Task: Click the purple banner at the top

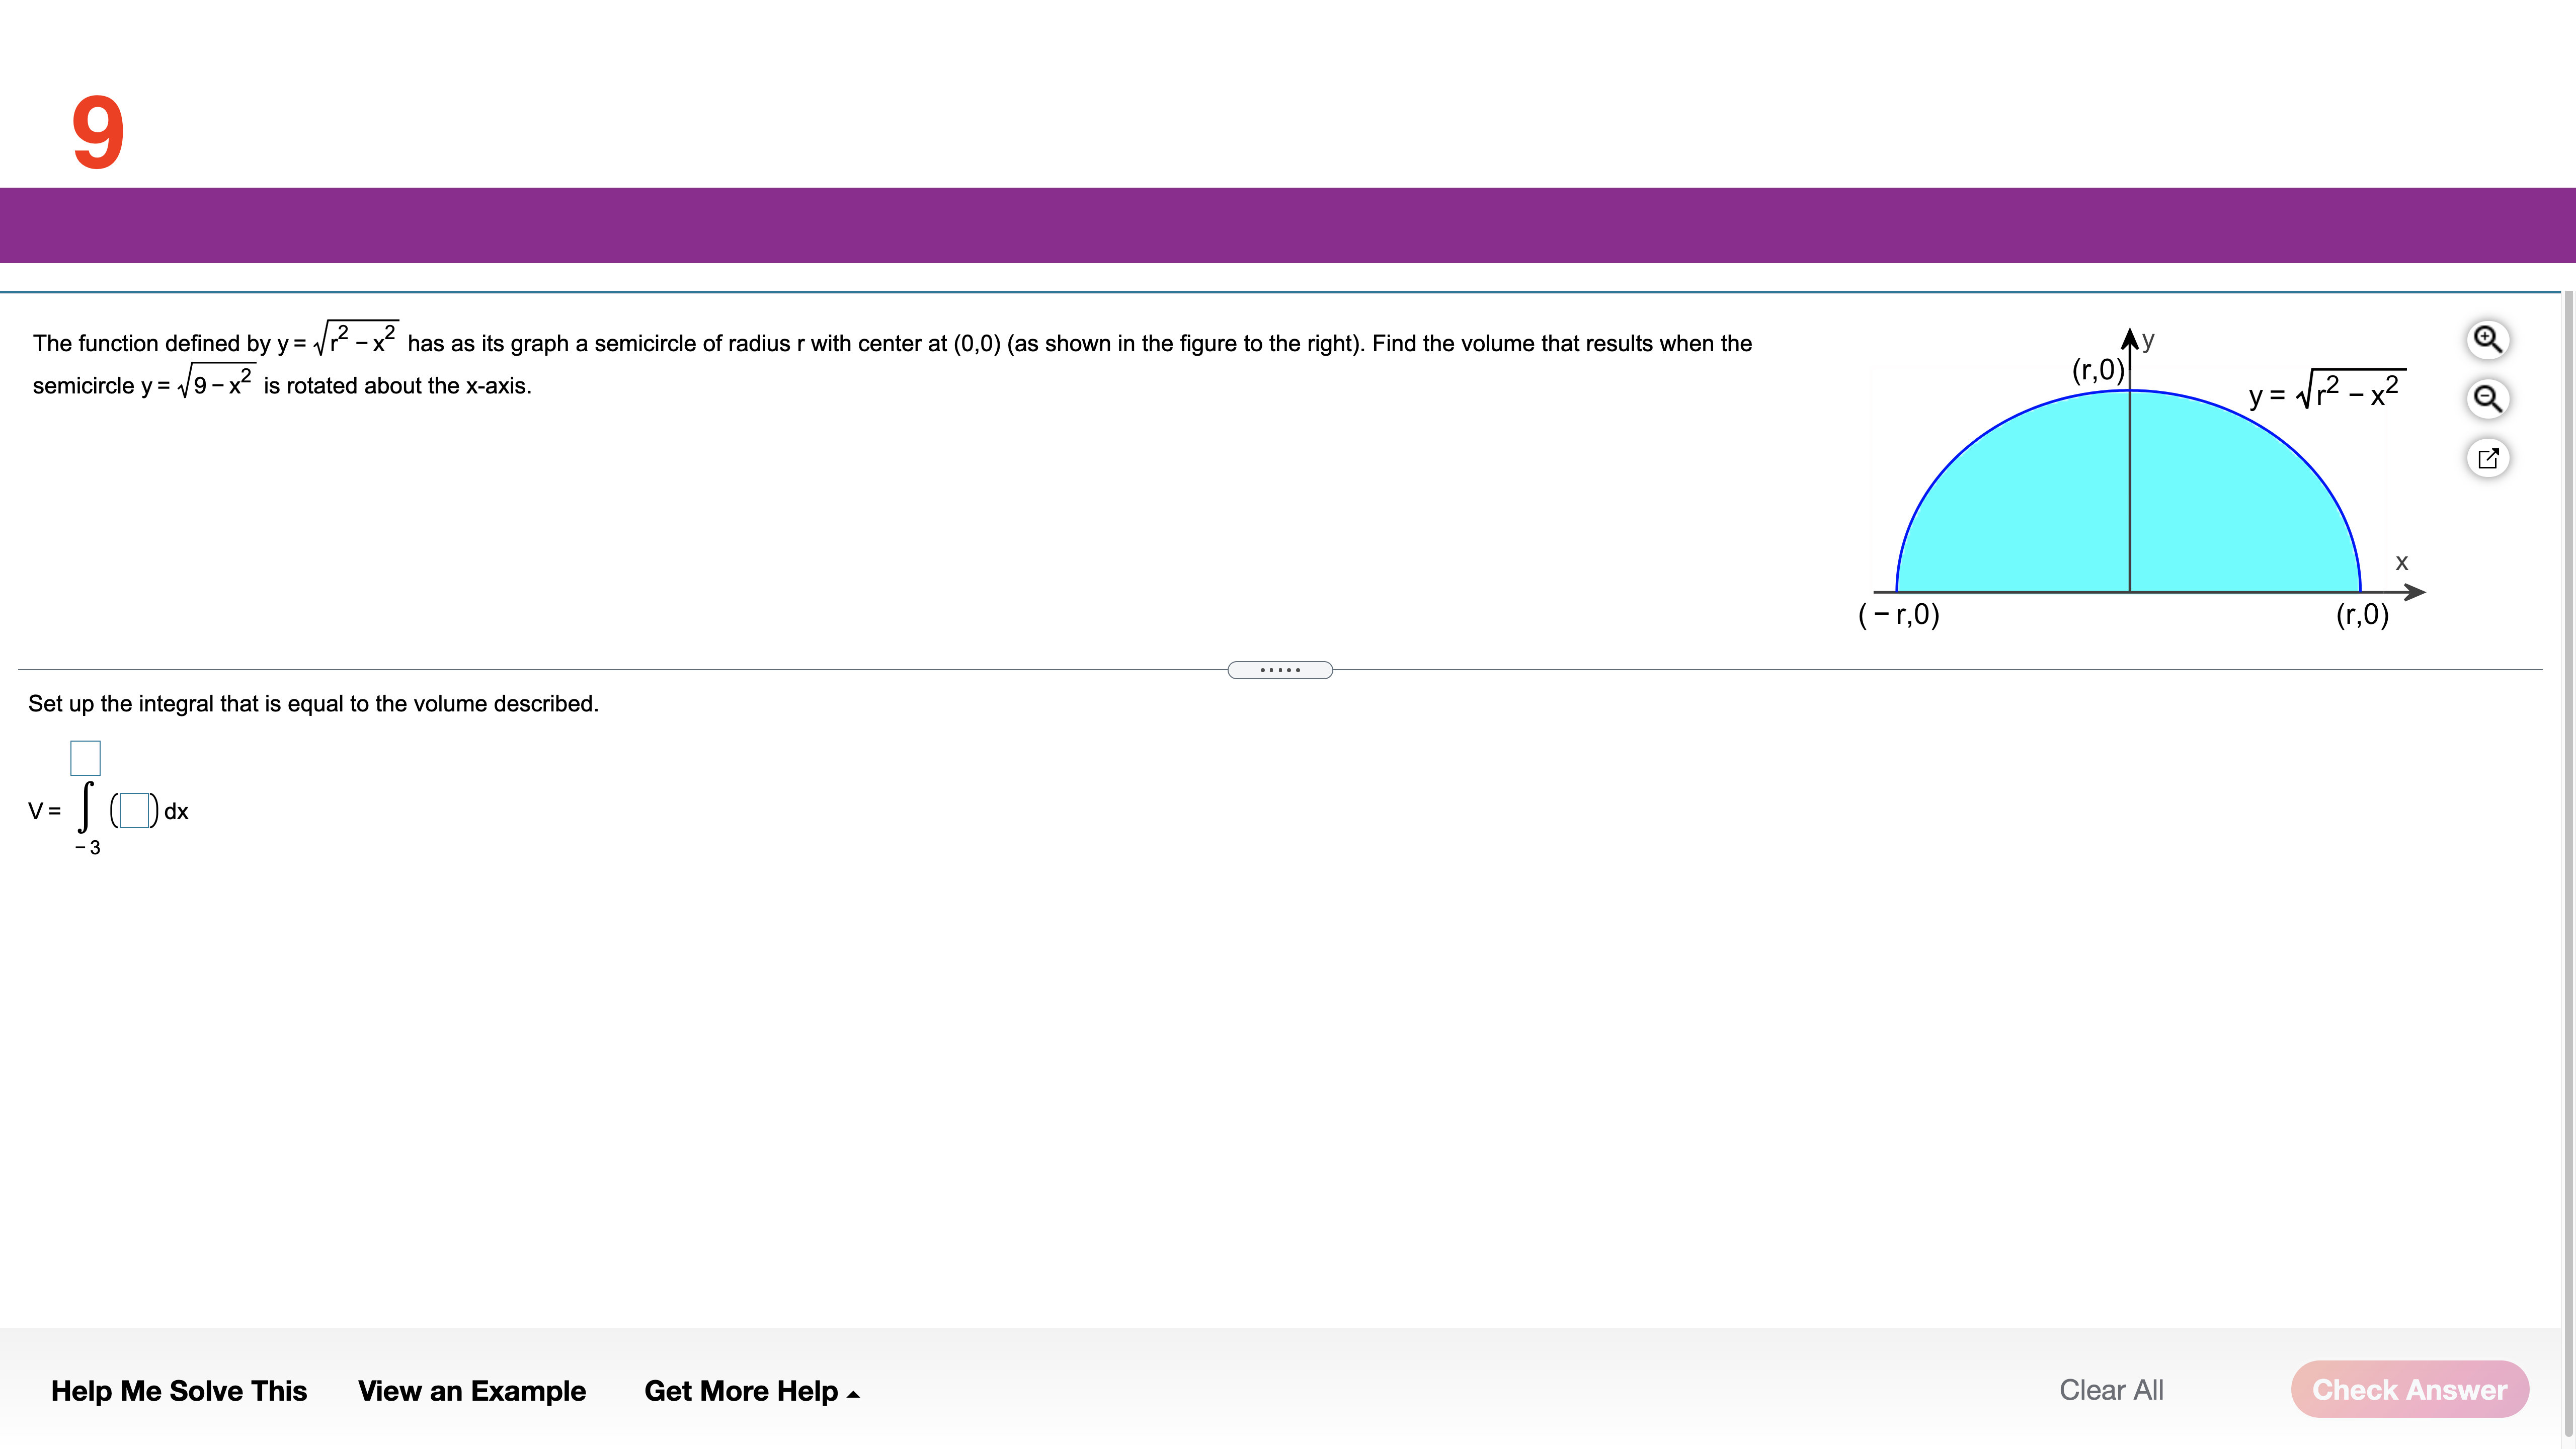Action: coord(1288,225)
